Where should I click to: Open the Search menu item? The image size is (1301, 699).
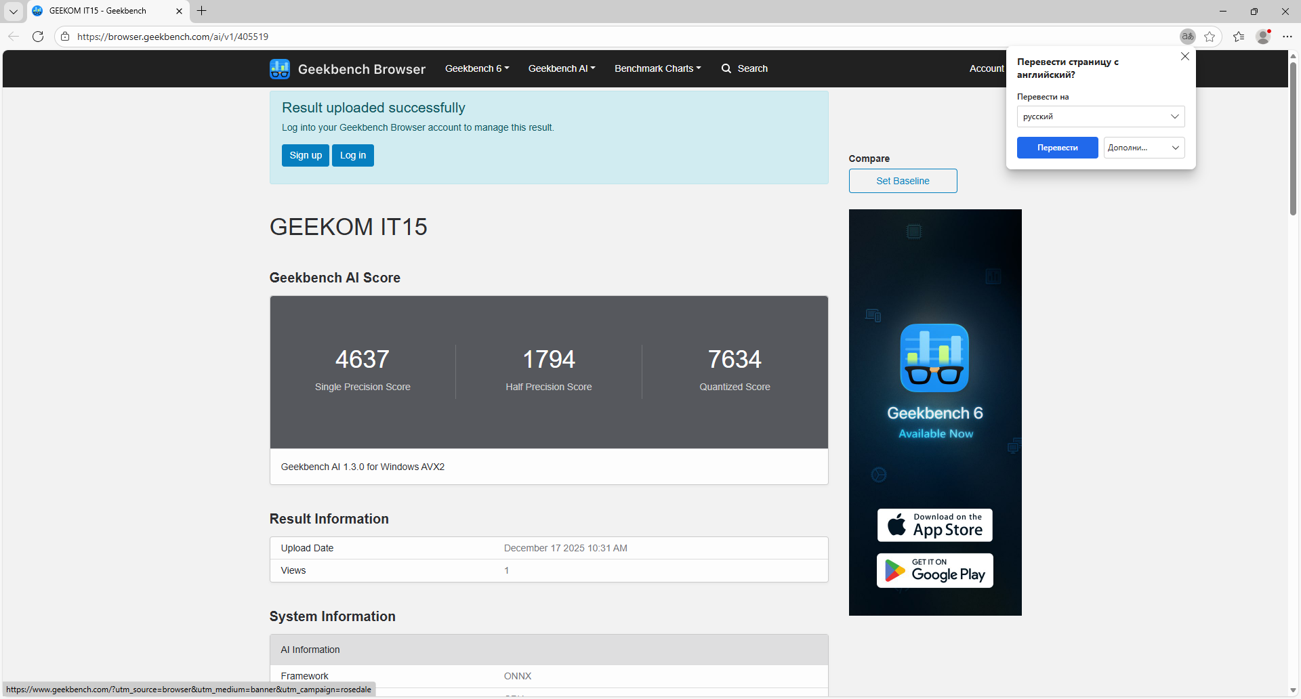click(x=745, y=68)
